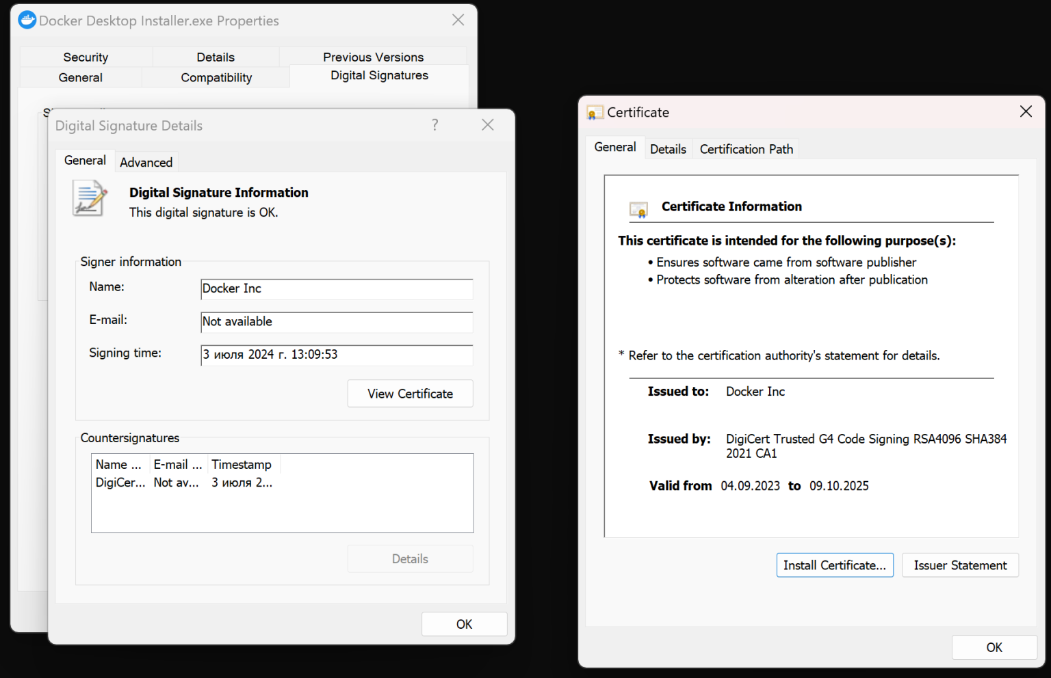1051x678 pixels.
Task: Click the Install Certificate button
Action: [x=835, y=565]
